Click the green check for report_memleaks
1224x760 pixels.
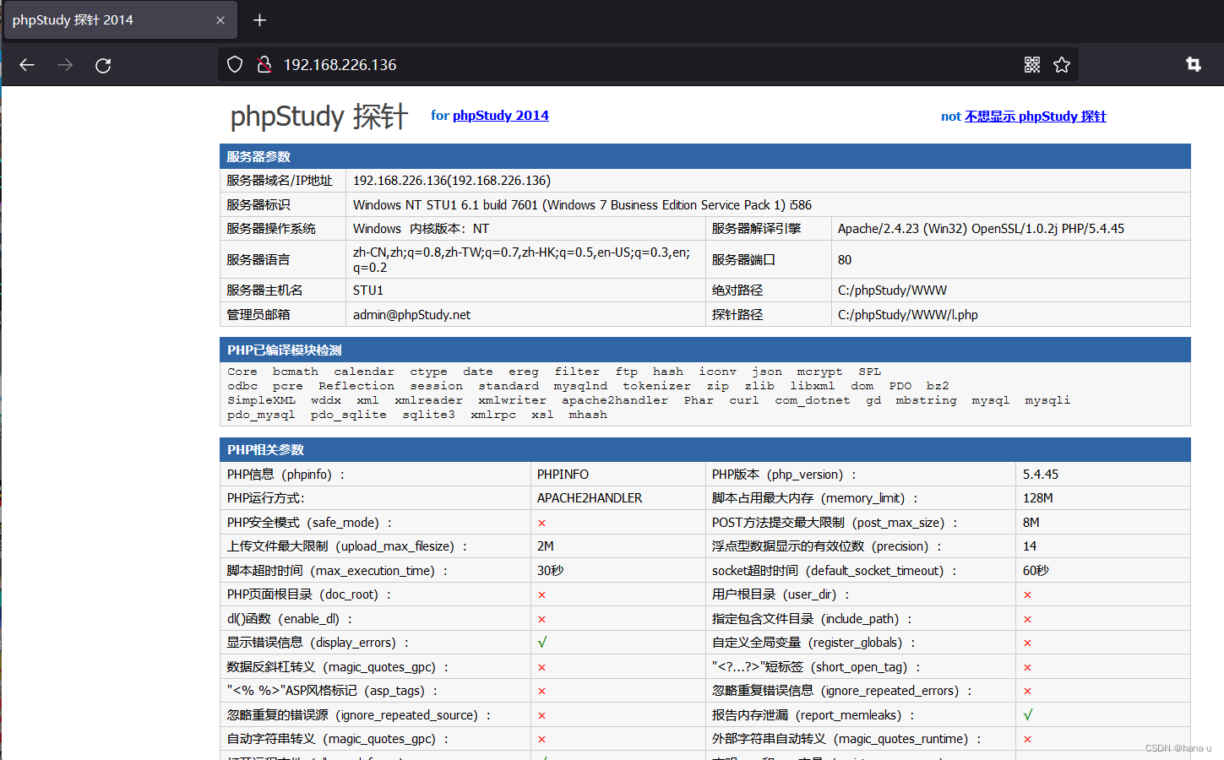coord(1028,715)
